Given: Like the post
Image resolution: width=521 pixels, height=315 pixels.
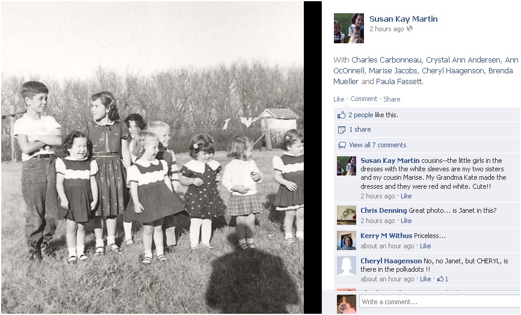Looking at the screenshot, I should 339,99.
